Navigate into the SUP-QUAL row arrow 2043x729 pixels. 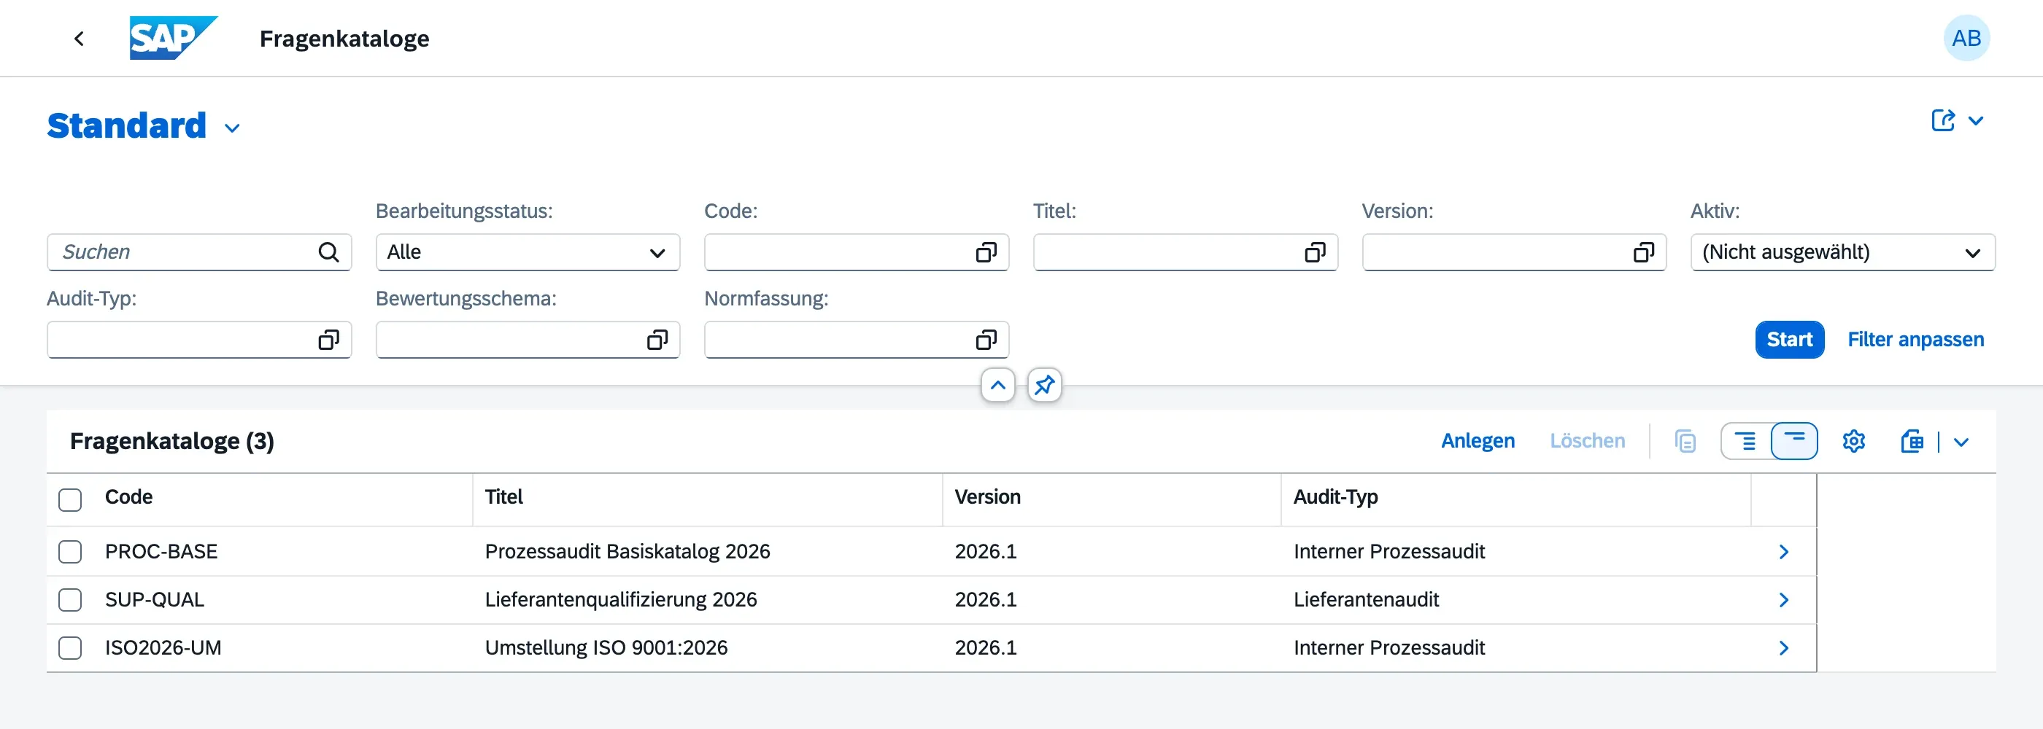pos(1784,600)
